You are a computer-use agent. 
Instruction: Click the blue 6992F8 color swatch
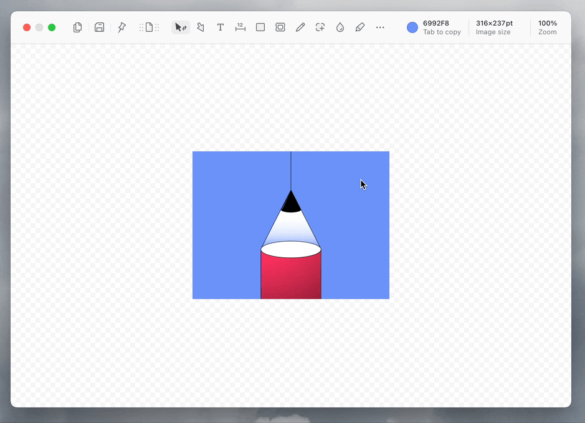point(412,27)
